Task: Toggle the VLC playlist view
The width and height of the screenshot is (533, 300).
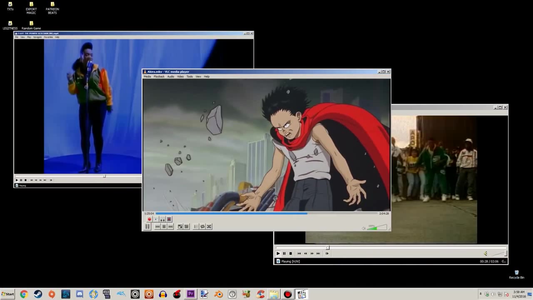Action: (196, 227)
